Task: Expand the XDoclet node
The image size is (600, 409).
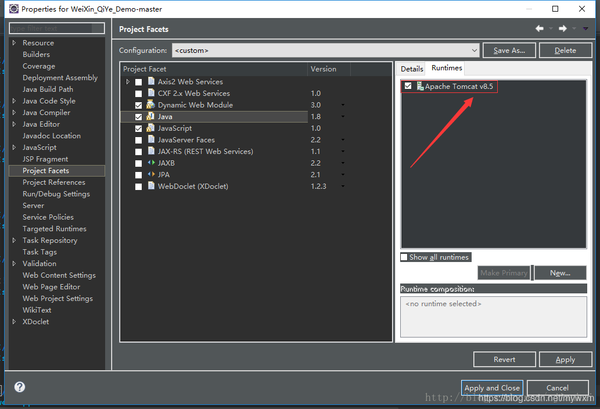Action: tap(14, 321)
